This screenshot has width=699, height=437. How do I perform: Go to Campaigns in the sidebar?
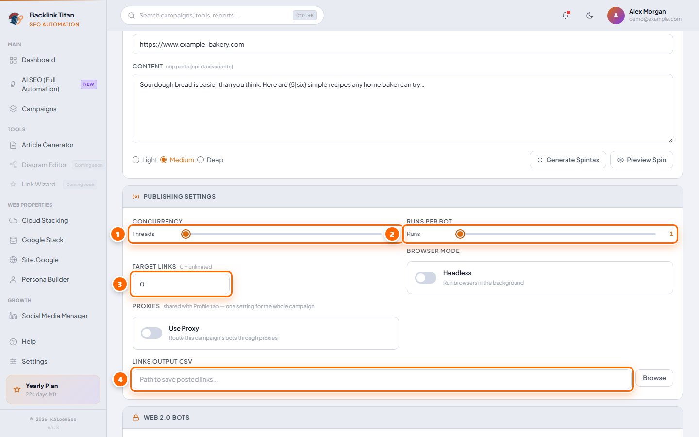[53, 109]
